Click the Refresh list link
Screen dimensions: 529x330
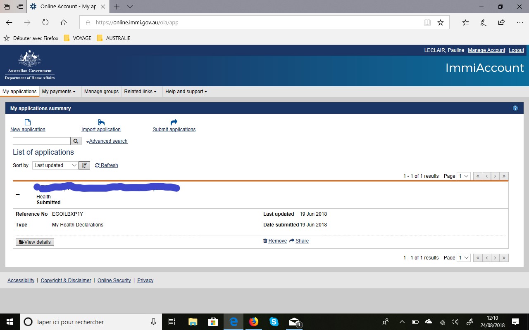[107, 165]
